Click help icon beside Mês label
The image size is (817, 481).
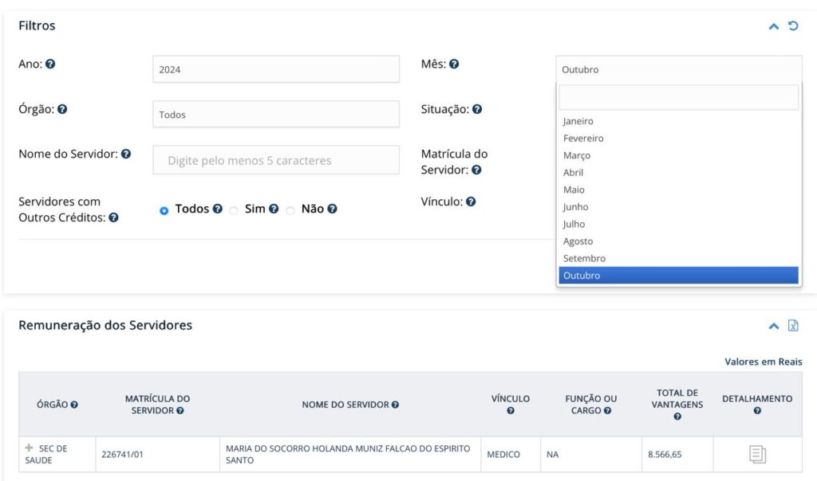[x=454, y=64]
